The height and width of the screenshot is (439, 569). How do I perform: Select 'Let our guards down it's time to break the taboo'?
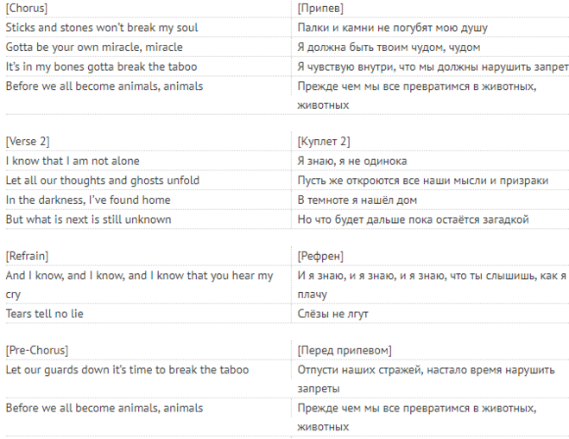point(128,370)
